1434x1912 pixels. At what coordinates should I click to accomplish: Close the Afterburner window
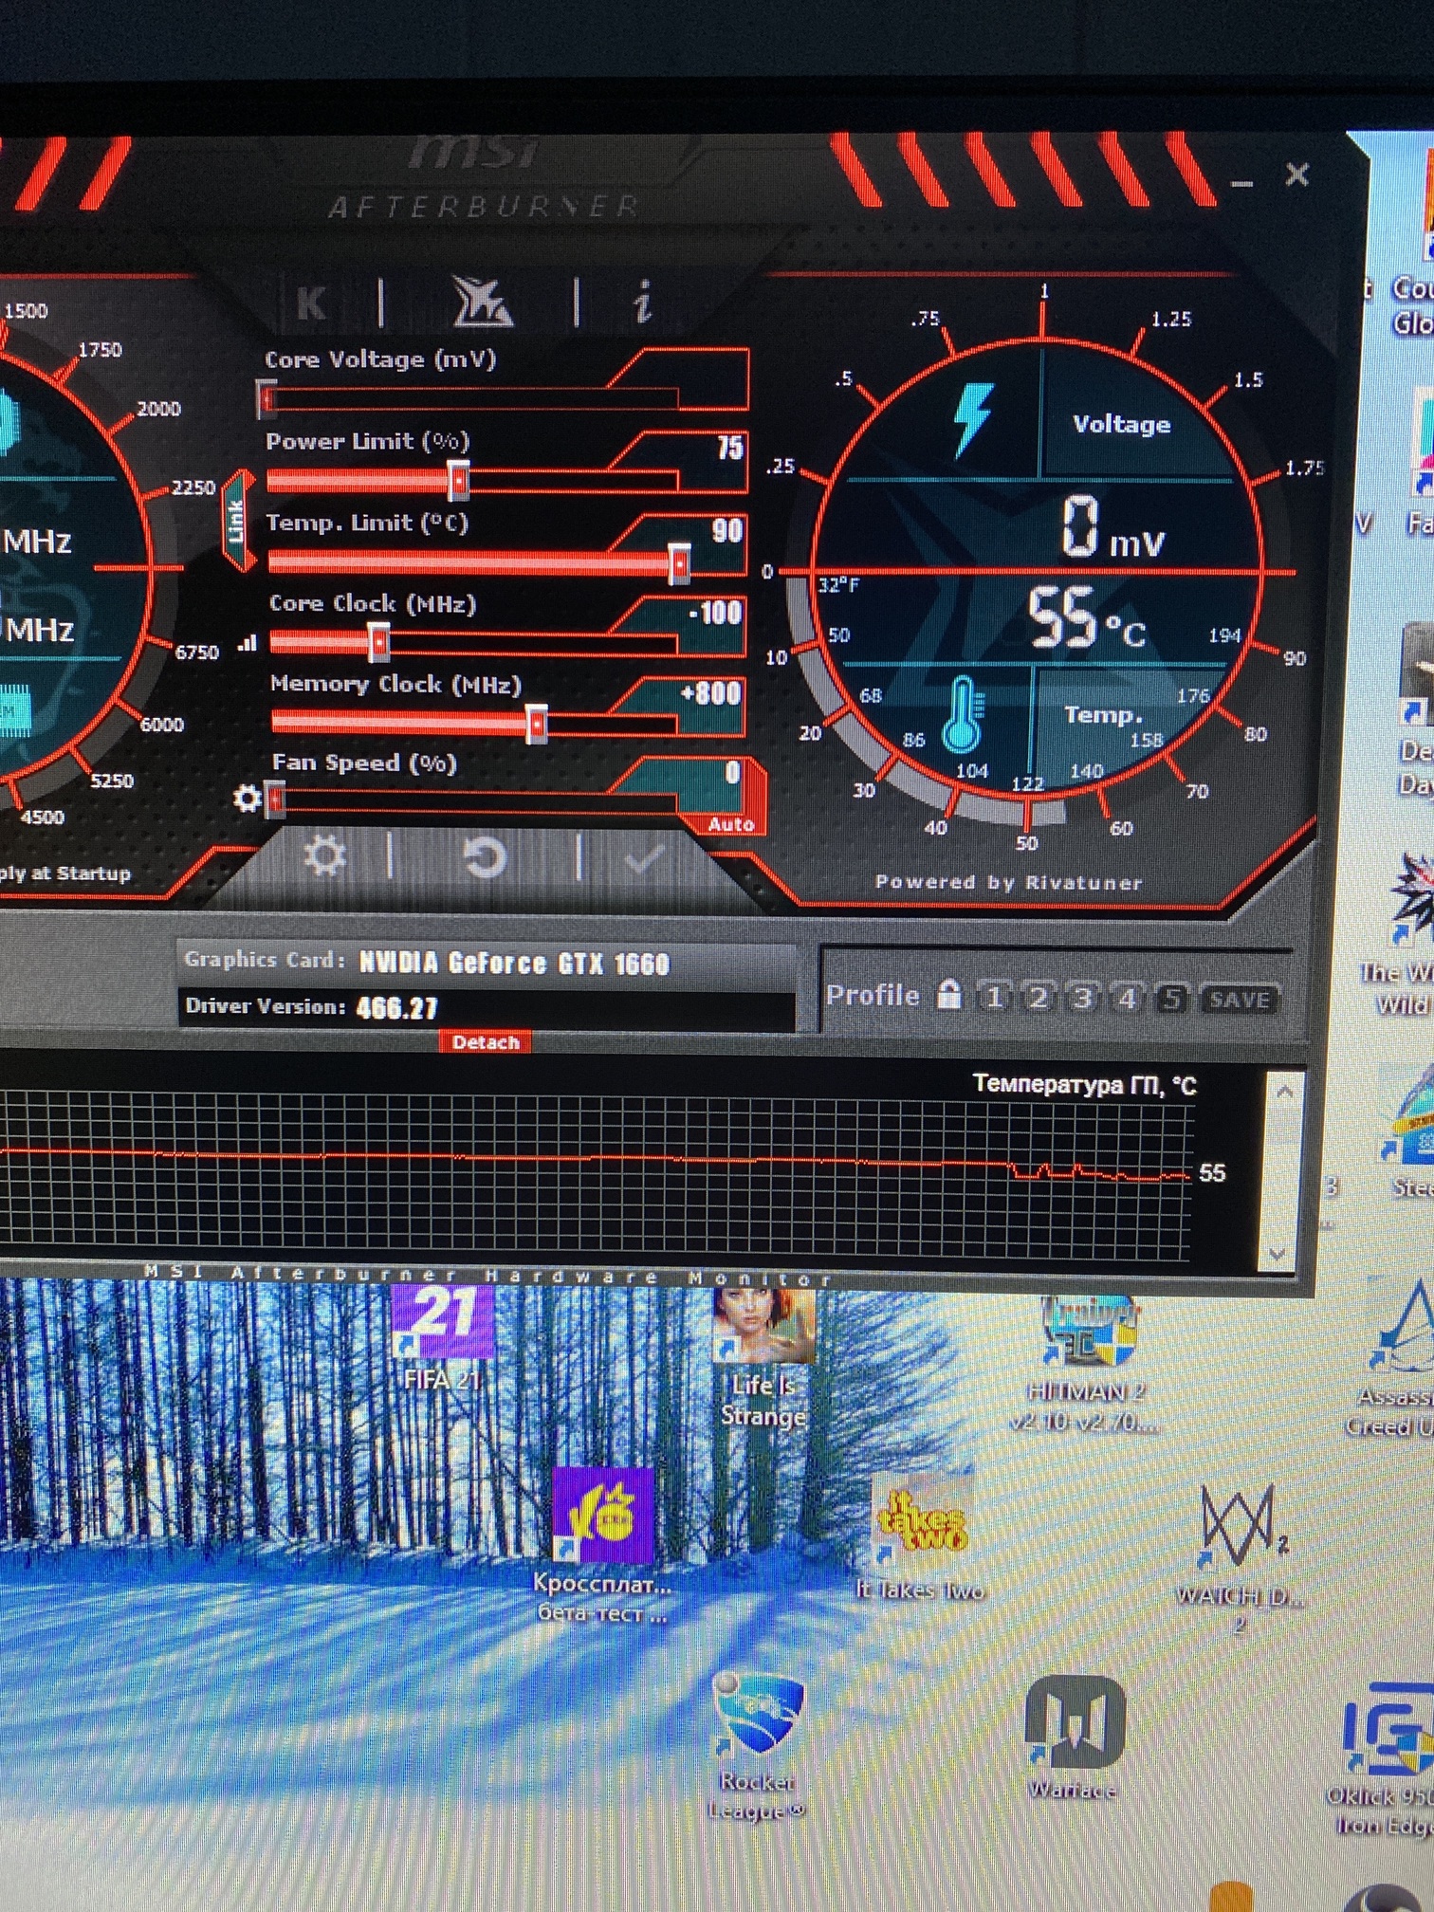point(1296,175)
